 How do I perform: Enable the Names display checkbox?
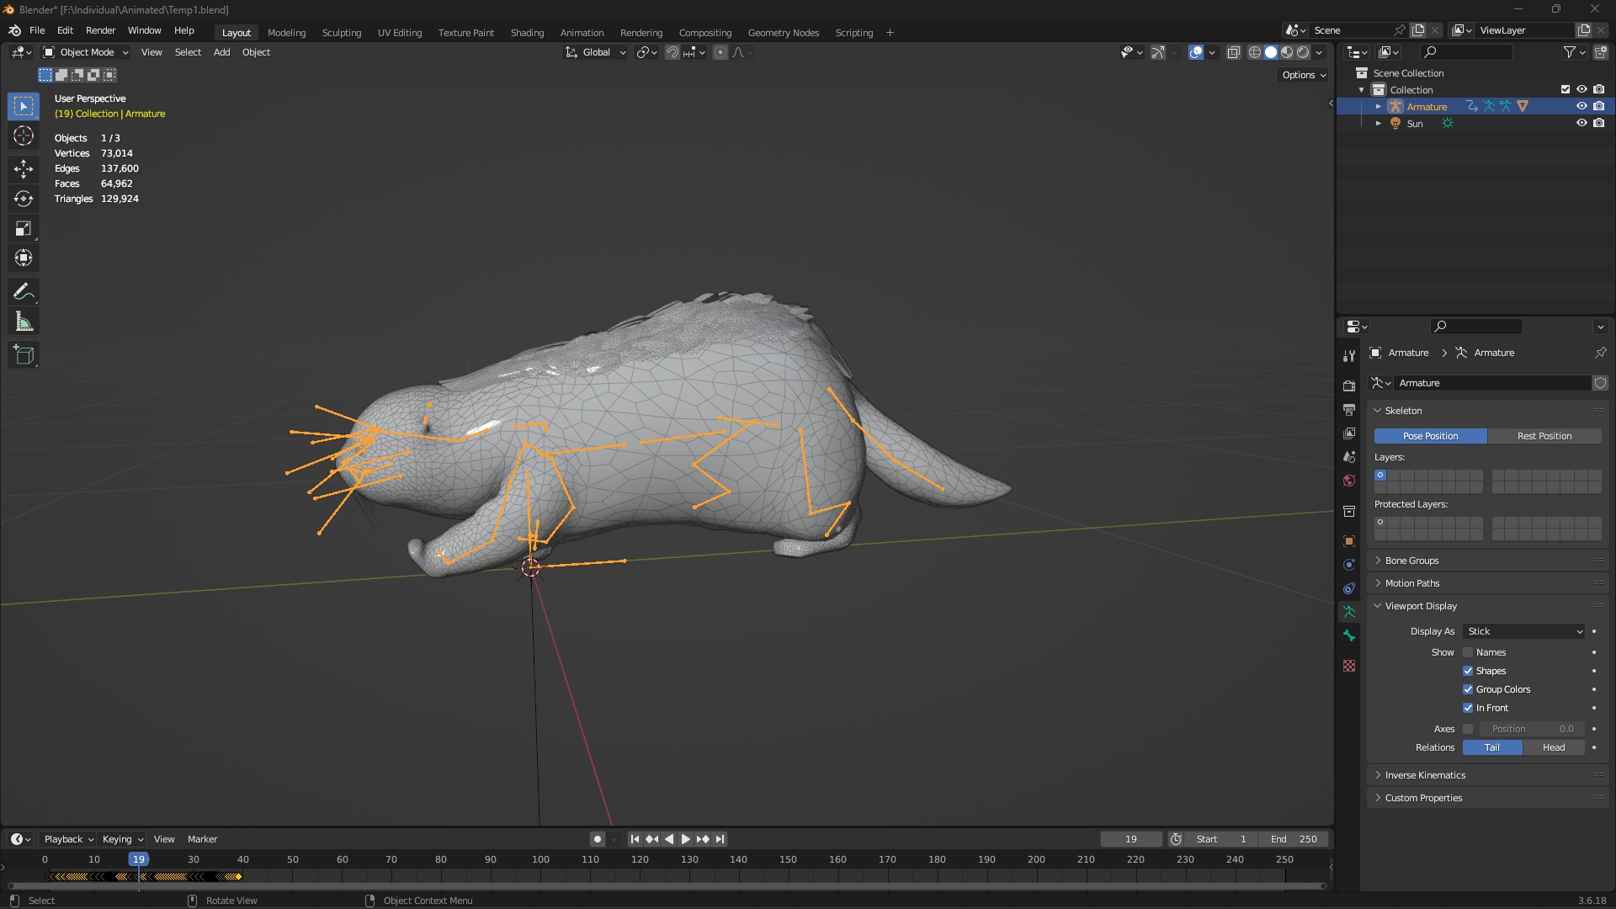(1468, 652)
